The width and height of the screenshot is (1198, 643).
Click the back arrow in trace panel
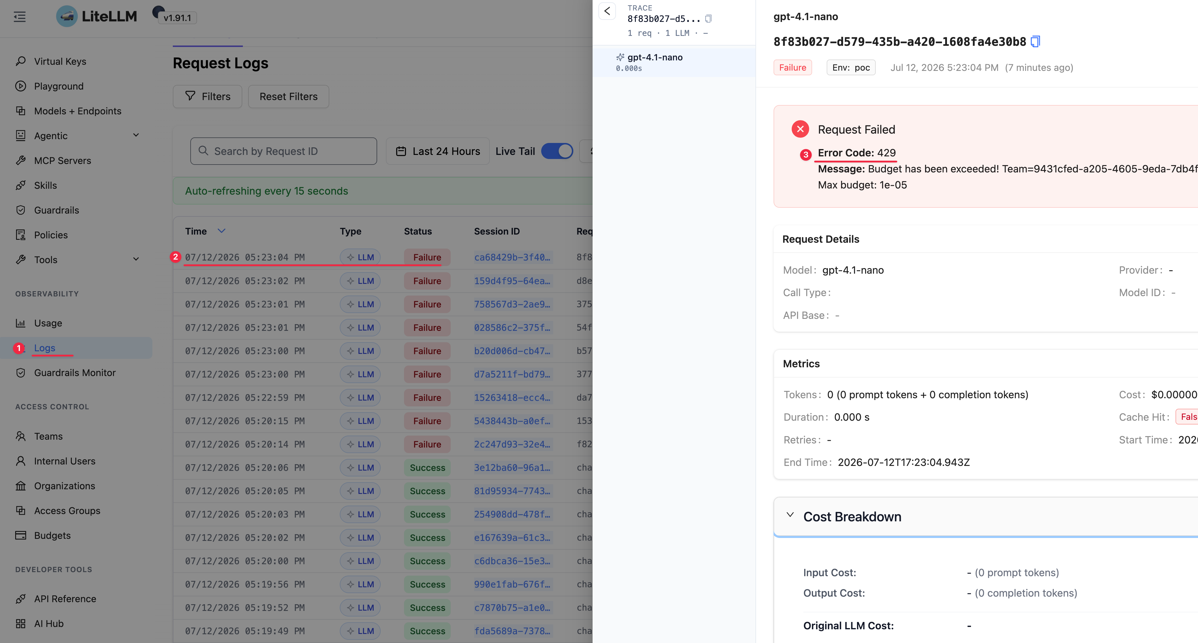607,11
